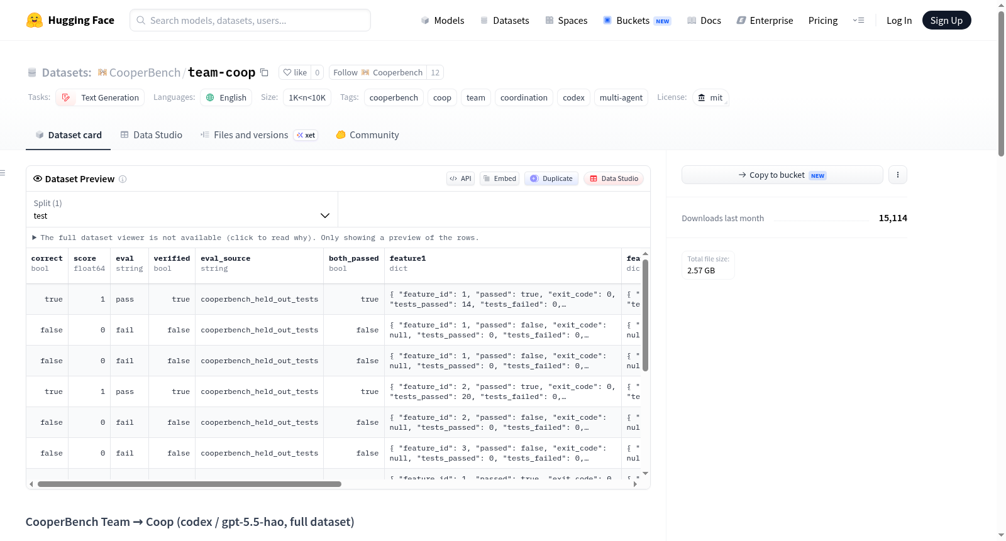Copy dataset name using the copy icon
1006x541 pixels.
coord(264,72)
